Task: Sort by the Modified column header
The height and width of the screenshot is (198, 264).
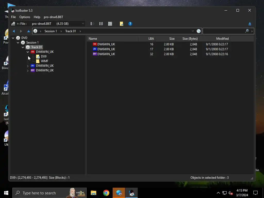Action: tap(214, 39)
